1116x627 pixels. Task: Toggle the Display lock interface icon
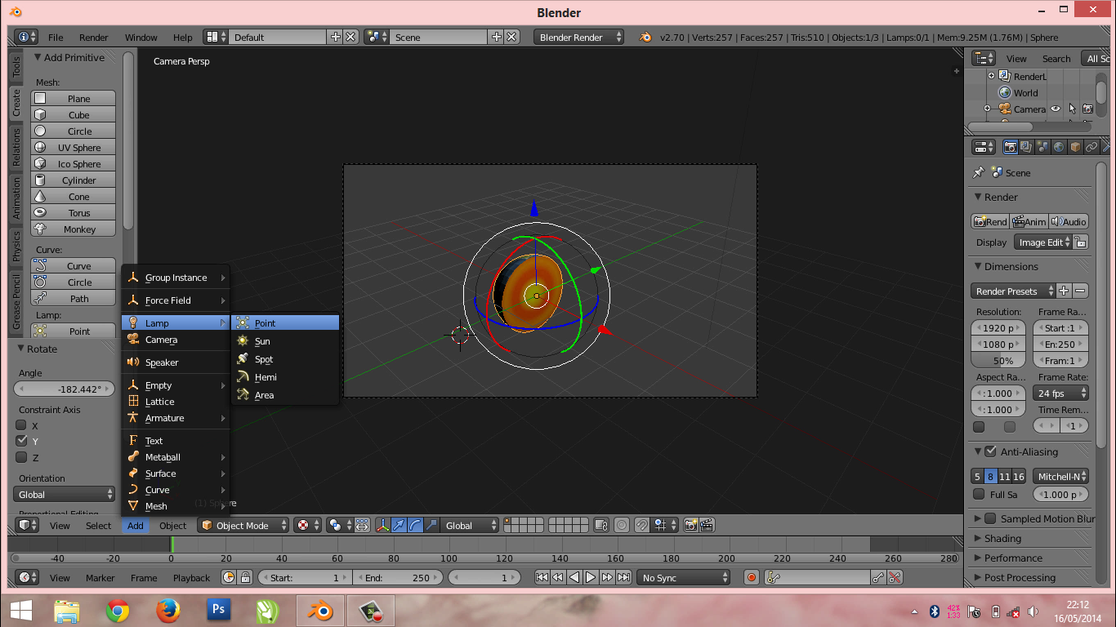(1081, 242)
